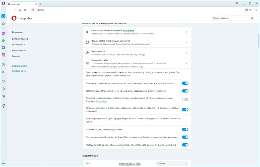The height and width of the screenshot is (167, 260).
Task: Open the Speed Dial grid icon
Action: point(25,10)
